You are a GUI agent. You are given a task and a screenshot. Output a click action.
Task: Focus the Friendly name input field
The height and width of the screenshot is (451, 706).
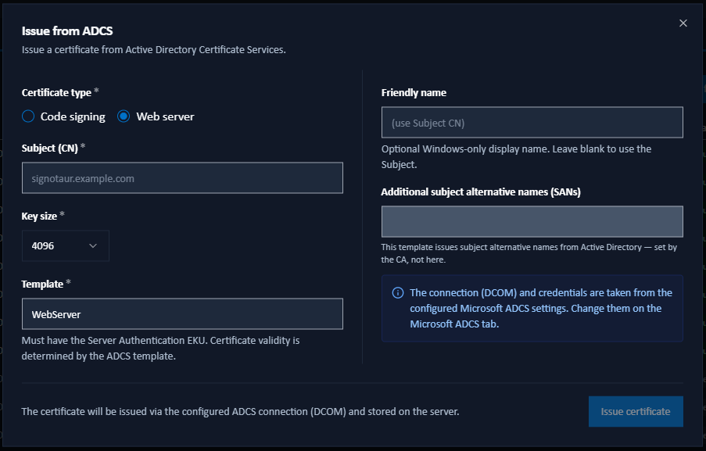pos(532,123)
